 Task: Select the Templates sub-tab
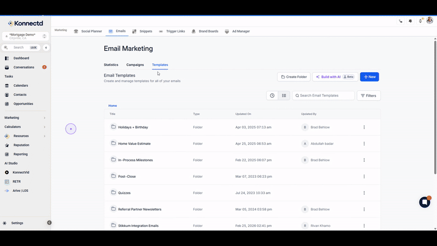coord(160,65)
